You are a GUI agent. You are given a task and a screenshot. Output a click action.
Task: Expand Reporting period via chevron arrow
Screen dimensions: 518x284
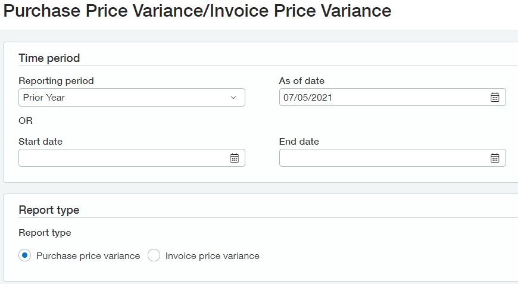pyautogui.click(x=233, y=98)
